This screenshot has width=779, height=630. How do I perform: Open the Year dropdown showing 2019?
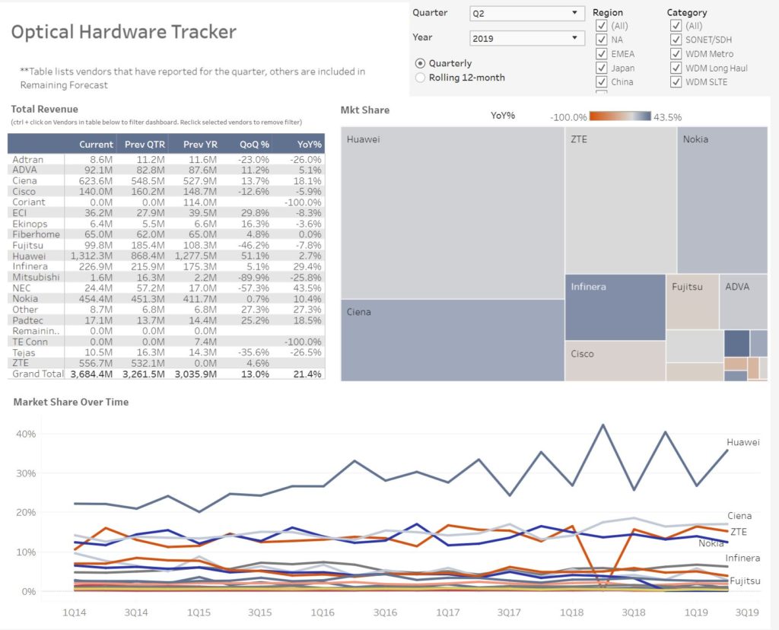coord(526,38)
